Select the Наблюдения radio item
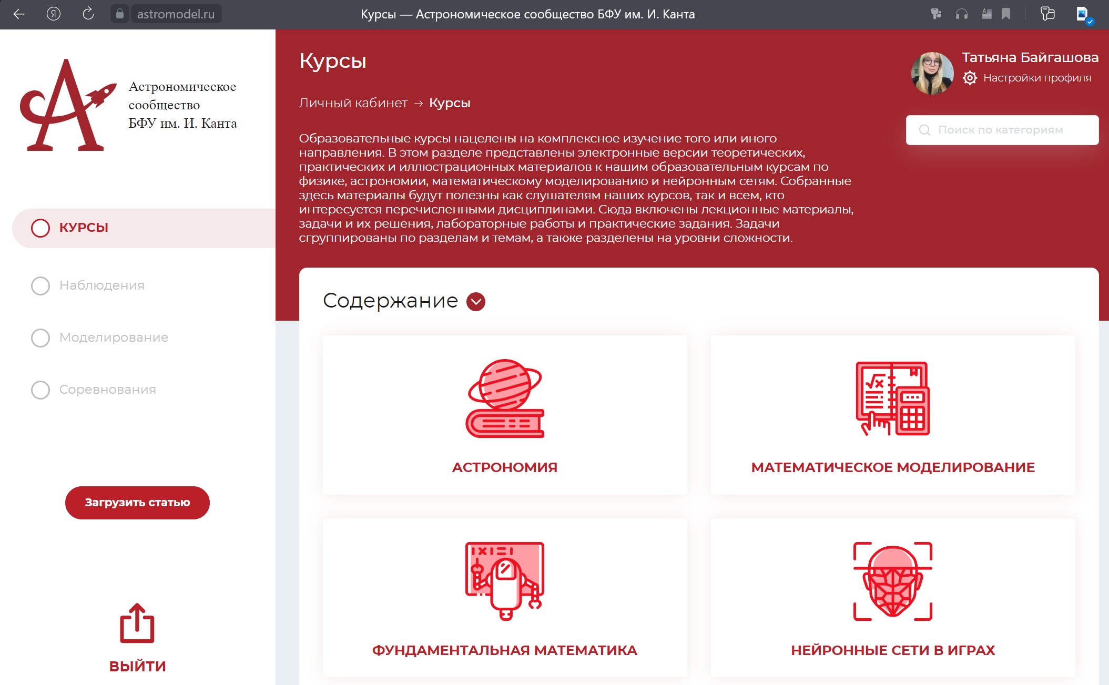Screen dimensions: 1109x685 point(40,285)
